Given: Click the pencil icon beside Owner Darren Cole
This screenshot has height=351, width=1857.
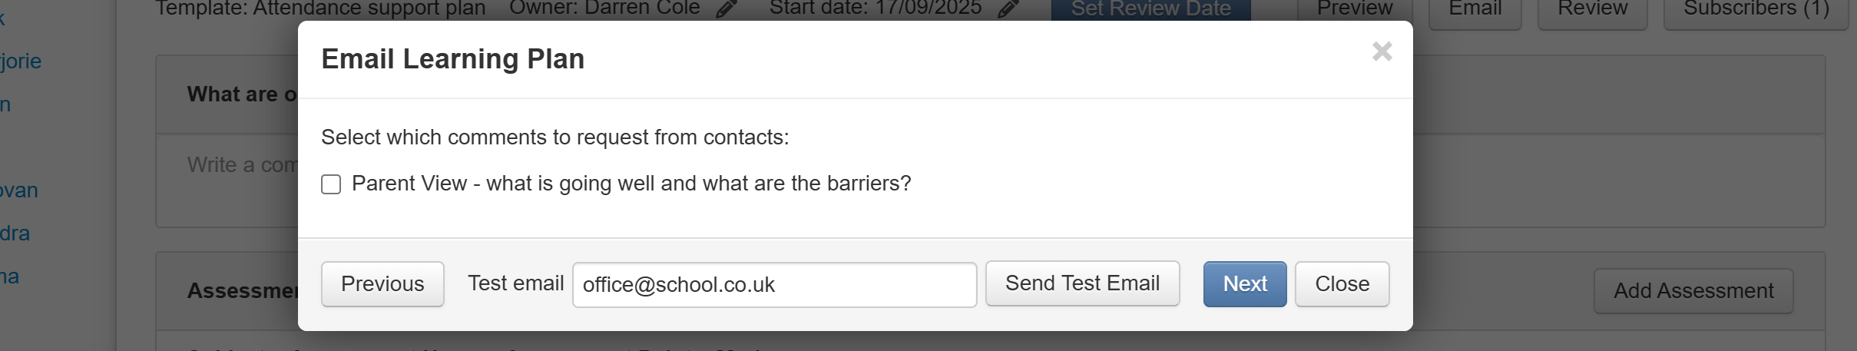Looking at the screenshot, I should [x=726, y=9].
